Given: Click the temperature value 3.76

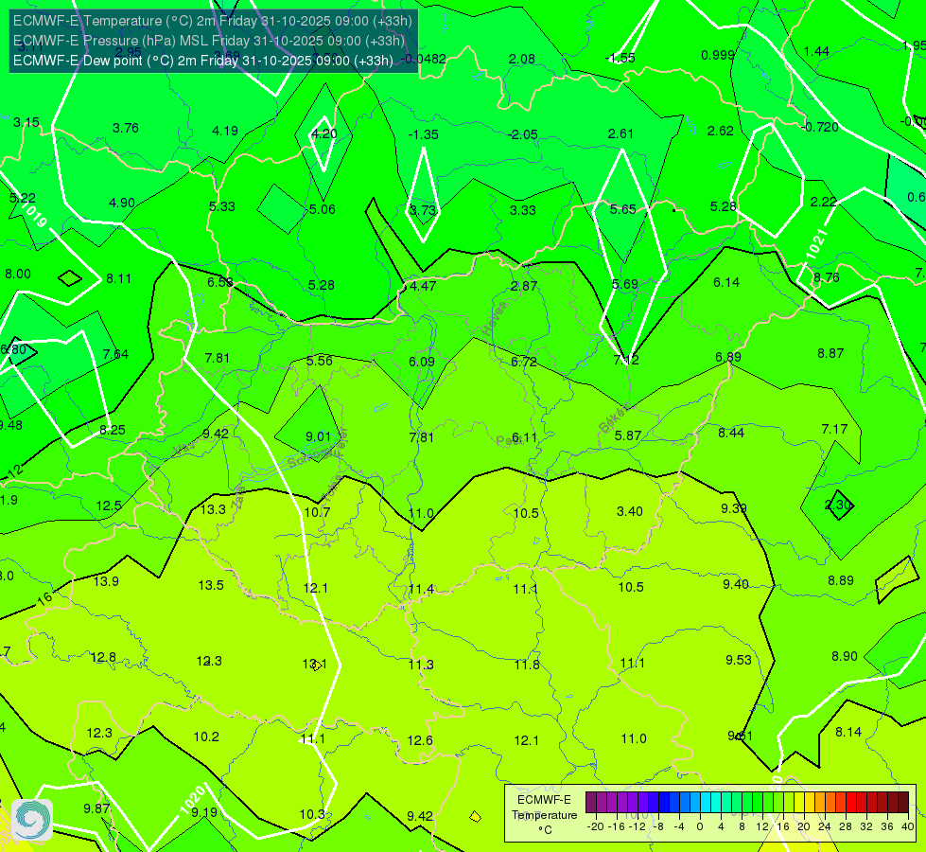Looking at the screenshot, I should [x=125, y=129].
